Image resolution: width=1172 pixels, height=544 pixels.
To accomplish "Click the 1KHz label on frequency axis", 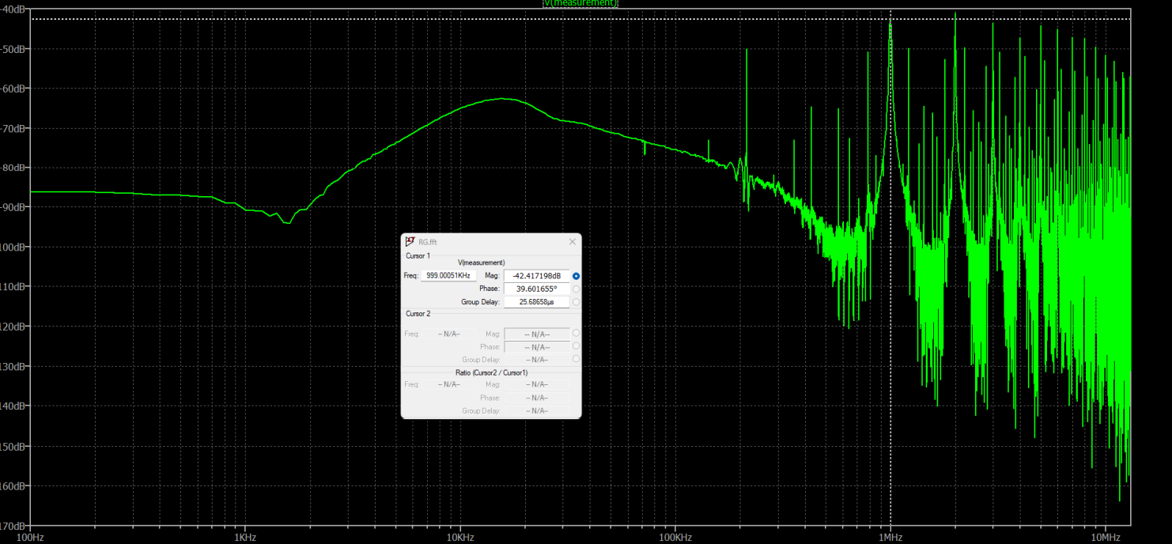I will [245, 538].
